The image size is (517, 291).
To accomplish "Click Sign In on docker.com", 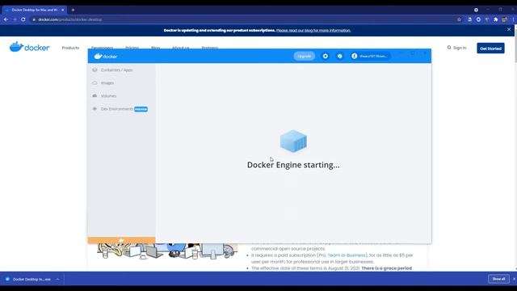I will pos(460,48).
